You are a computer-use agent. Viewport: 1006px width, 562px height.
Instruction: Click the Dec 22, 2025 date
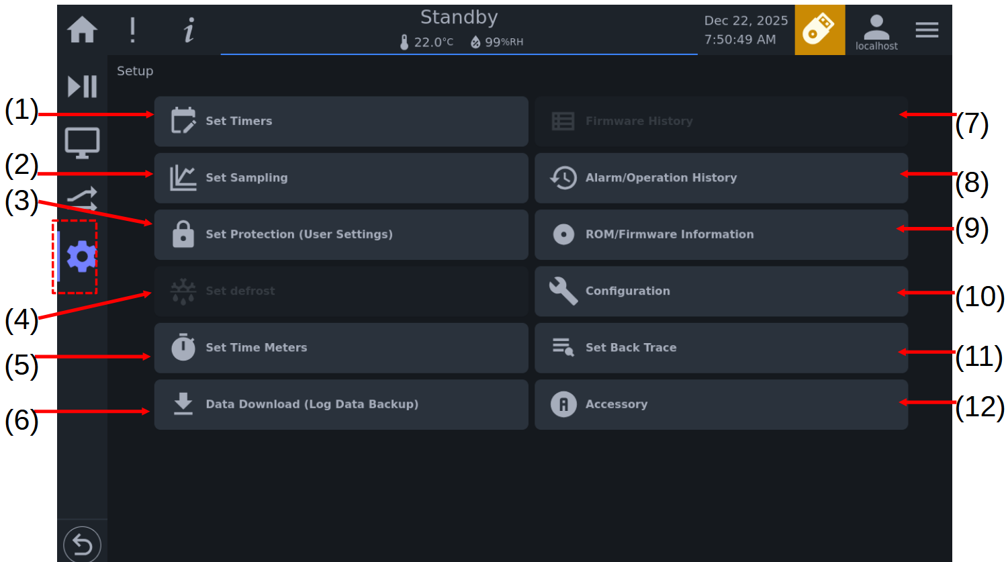[x=746, y=21]
